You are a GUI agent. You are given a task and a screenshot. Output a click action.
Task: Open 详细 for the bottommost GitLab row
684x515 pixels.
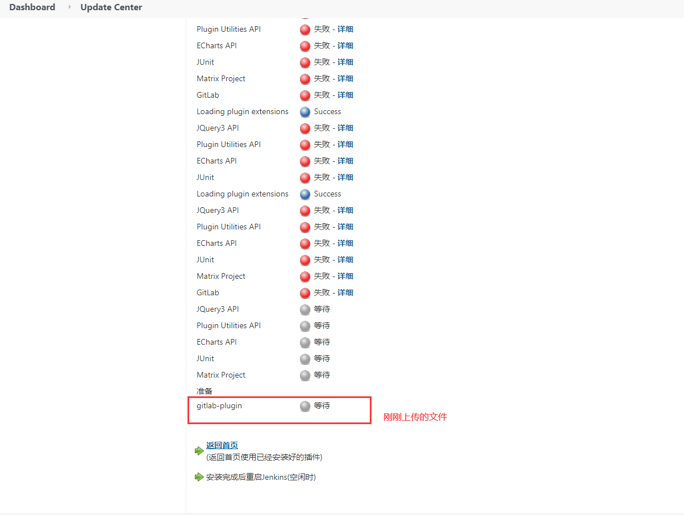click(345, 292)
